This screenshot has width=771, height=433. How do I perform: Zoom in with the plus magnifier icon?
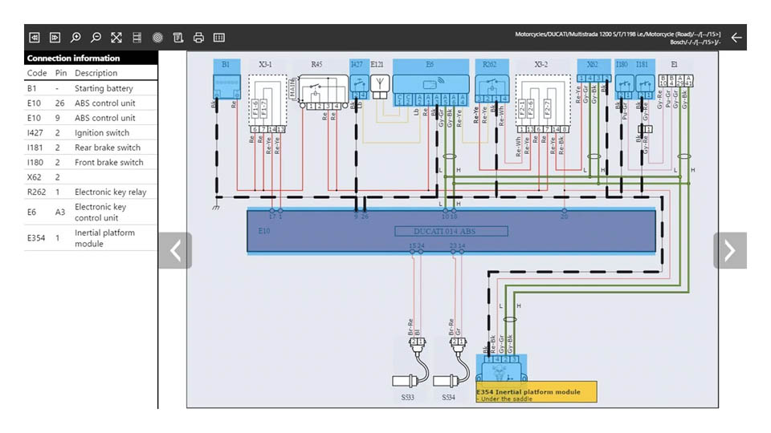[x=75, y=38]
